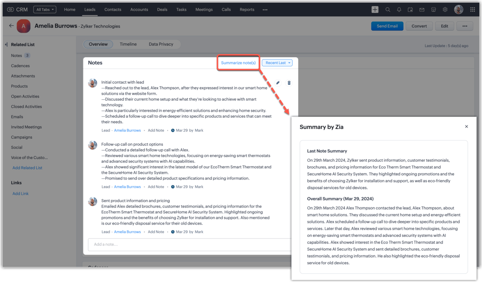
Task: Open the settings gear icon
Action: click(445, 10)
